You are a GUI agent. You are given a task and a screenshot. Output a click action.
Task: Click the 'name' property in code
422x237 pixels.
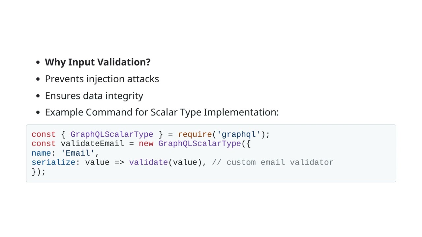click(41, 153)
